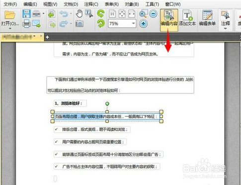Click the scanner icon
This screenshot has width=241, height=185.
click(36, 13)
